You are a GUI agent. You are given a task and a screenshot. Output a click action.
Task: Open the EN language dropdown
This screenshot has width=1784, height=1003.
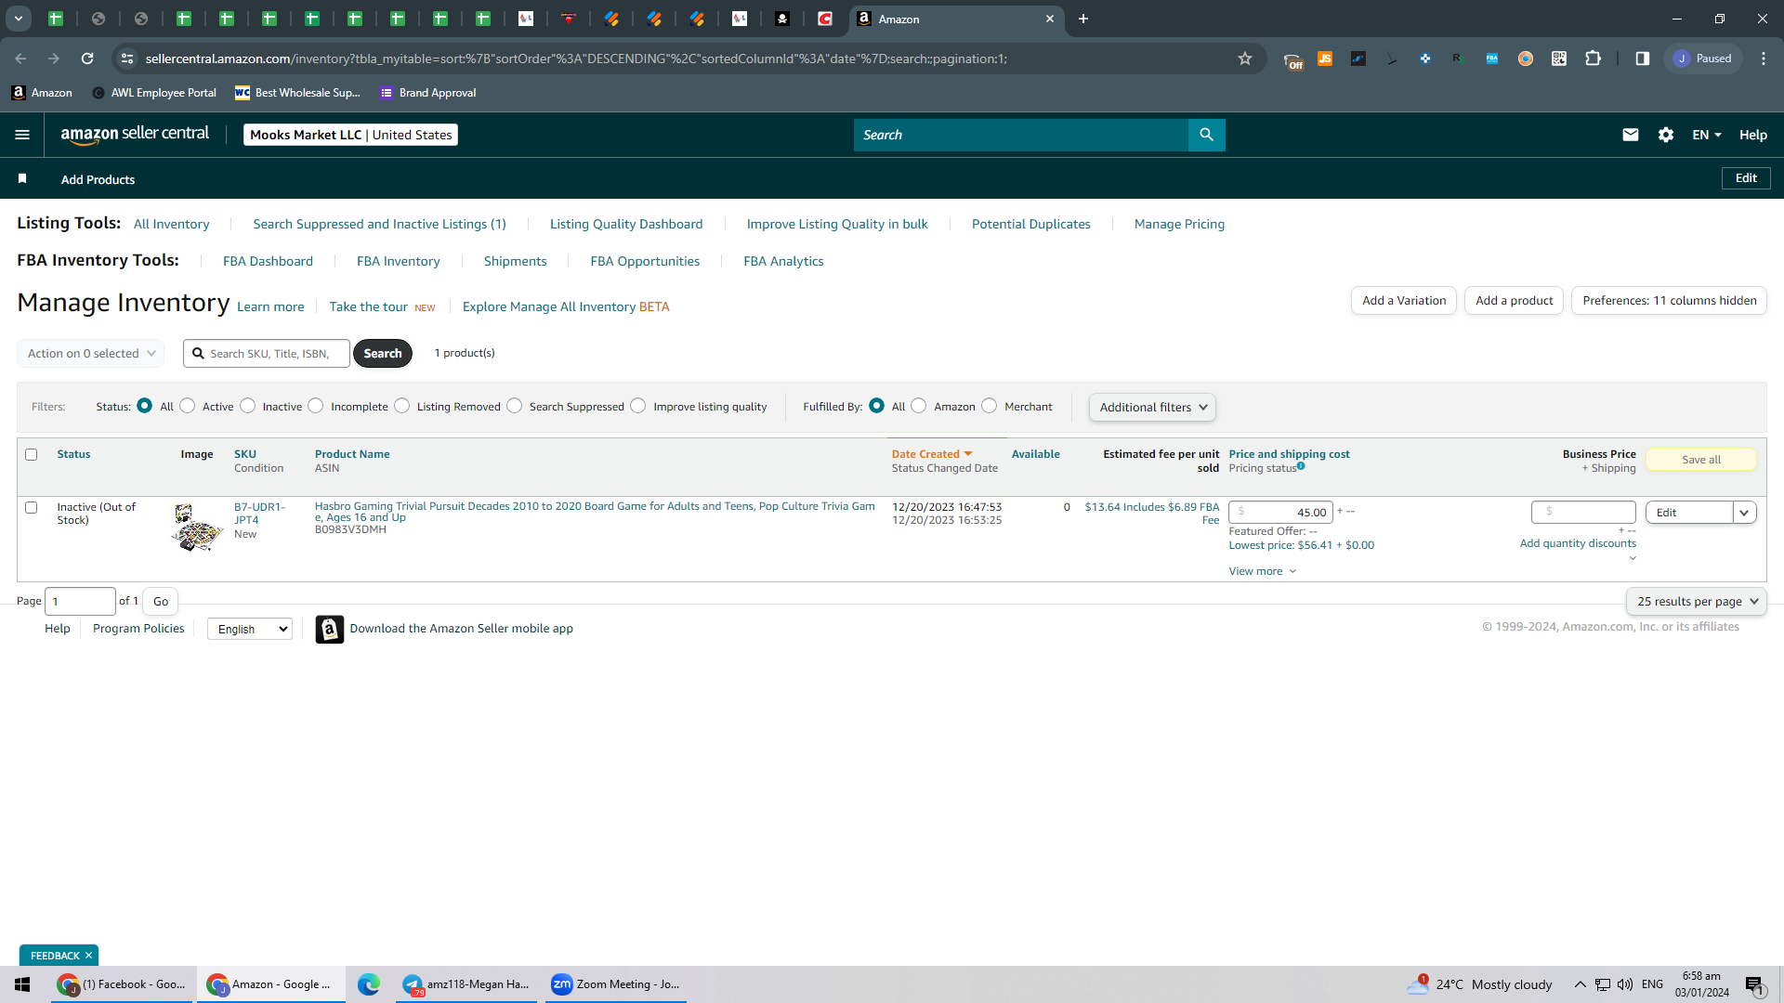point(1706,135)
